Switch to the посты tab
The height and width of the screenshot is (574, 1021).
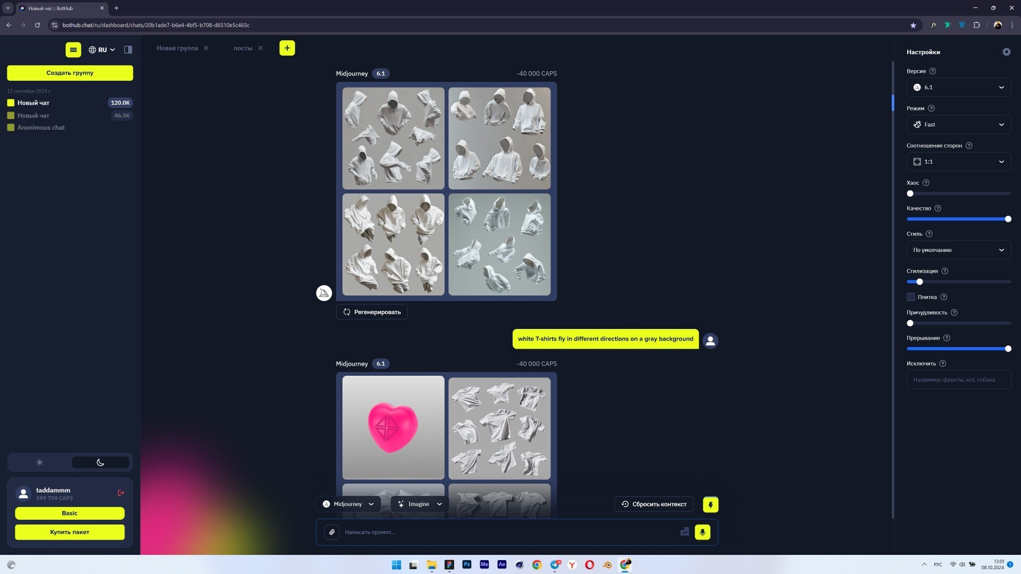click(243, 48)
